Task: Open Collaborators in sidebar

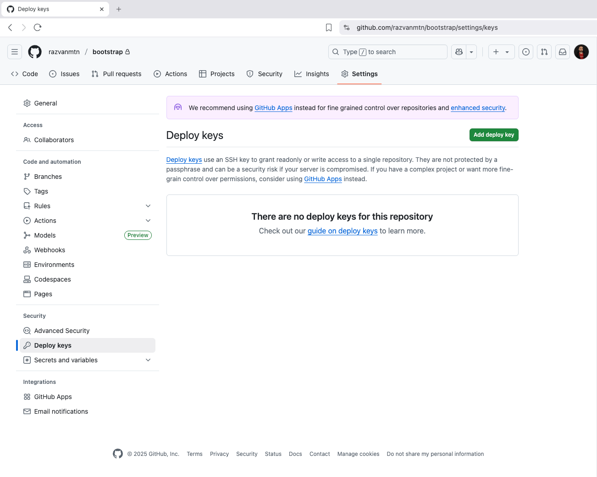Action: pyautogui.click(x=88, y=140)
